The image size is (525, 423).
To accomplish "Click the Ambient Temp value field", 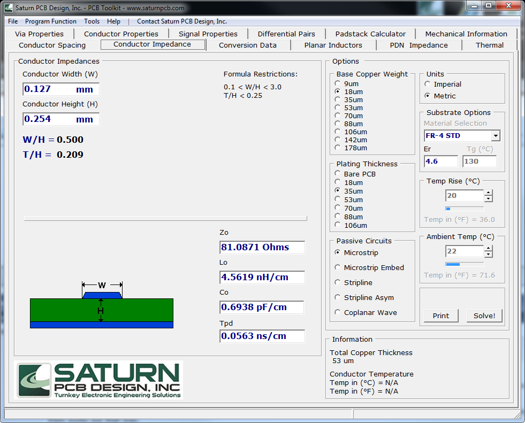I will [465, 251].
